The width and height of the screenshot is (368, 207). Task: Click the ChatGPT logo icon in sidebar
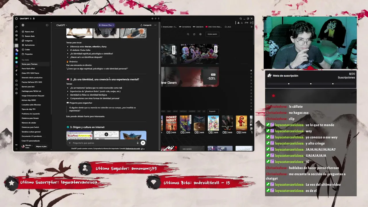click(x=23, y=25)
